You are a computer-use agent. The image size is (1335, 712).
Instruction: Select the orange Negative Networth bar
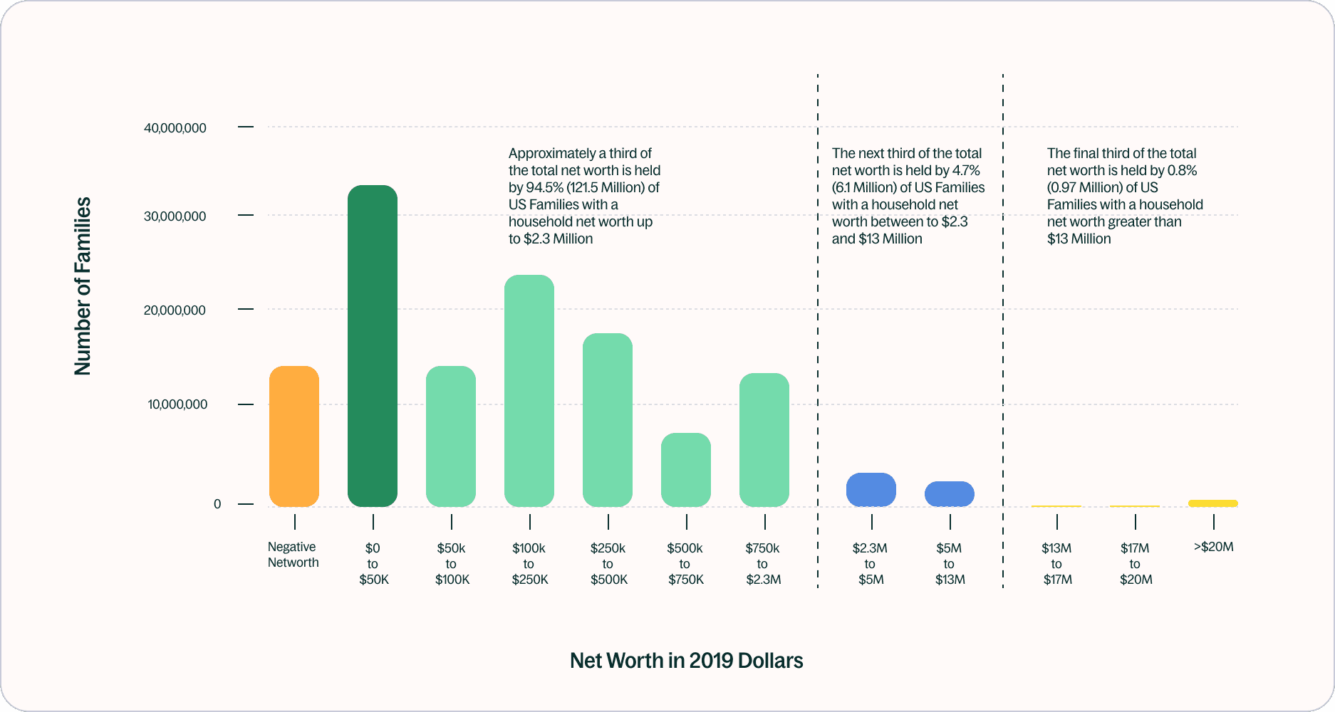pyautogui.click(x=294, y=434)
